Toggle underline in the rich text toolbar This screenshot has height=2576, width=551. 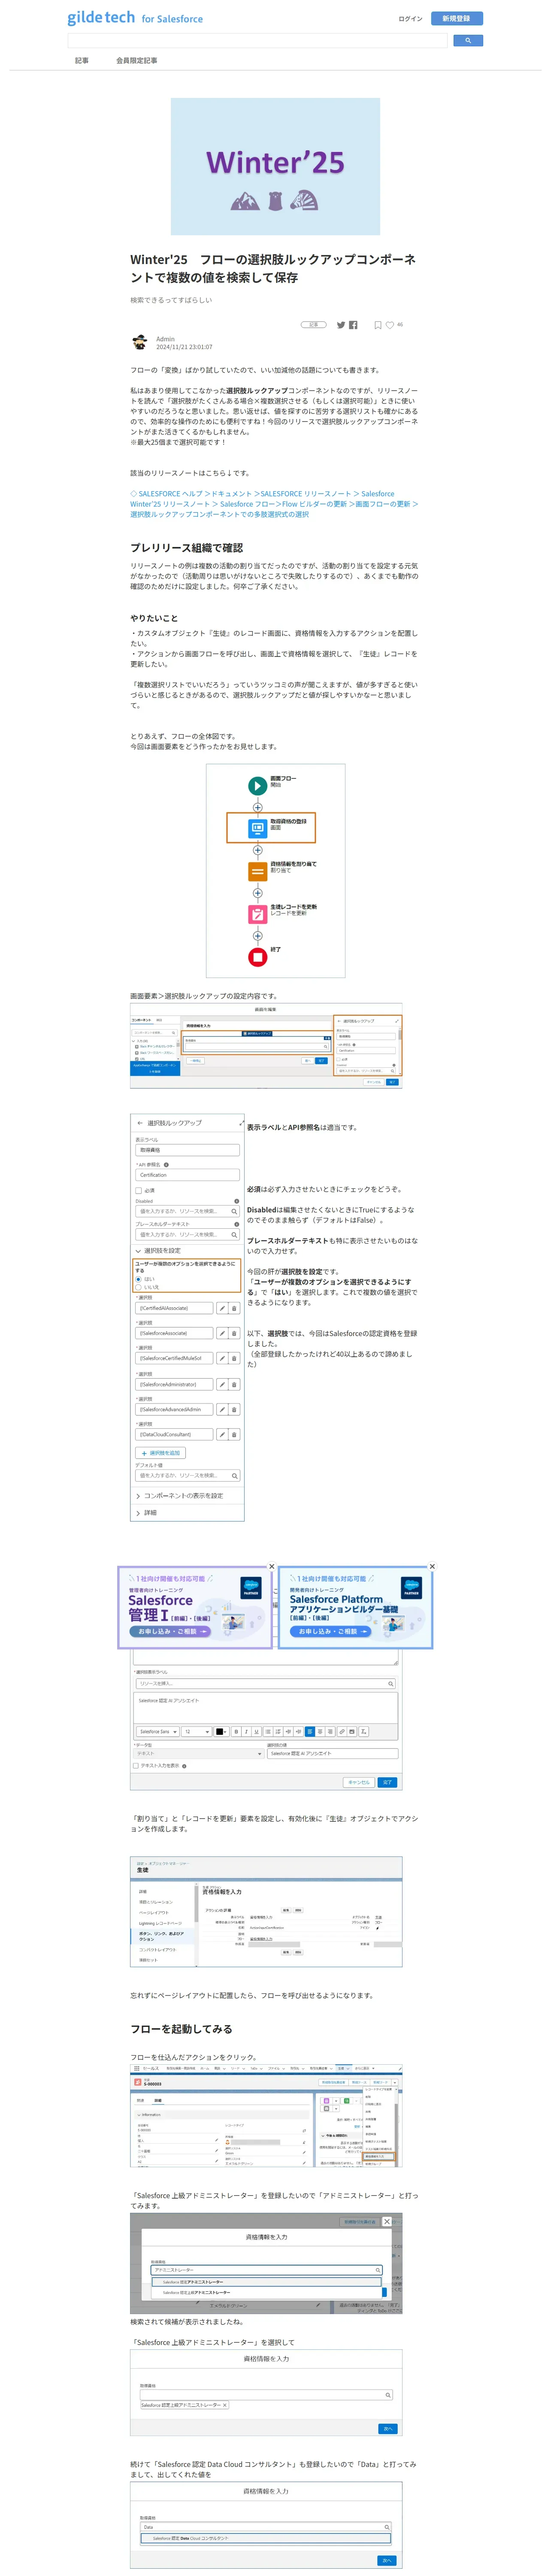pyautogui.click(x=256, y=1731)
